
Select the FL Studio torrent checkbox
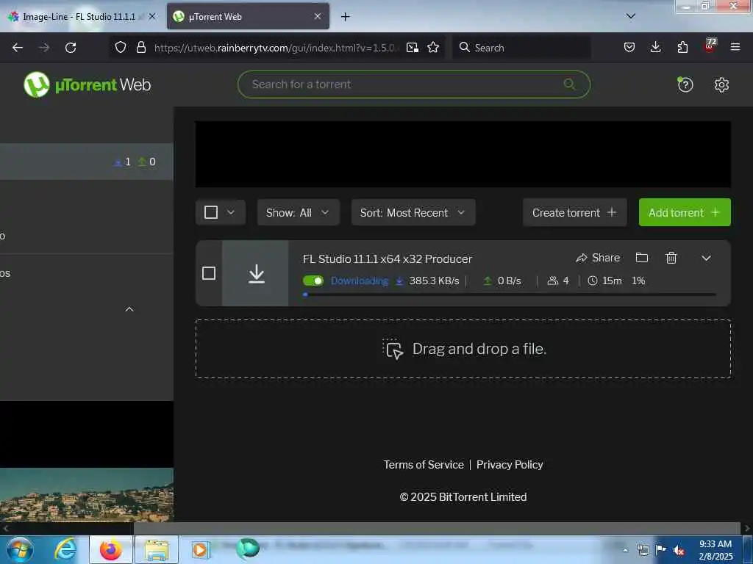(208, 273)
